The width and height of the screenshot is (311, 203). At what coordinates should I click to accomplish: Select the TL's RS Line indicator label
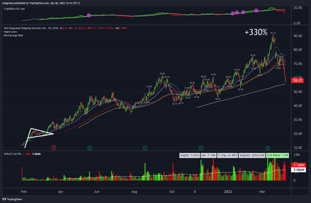click(14, 9)
